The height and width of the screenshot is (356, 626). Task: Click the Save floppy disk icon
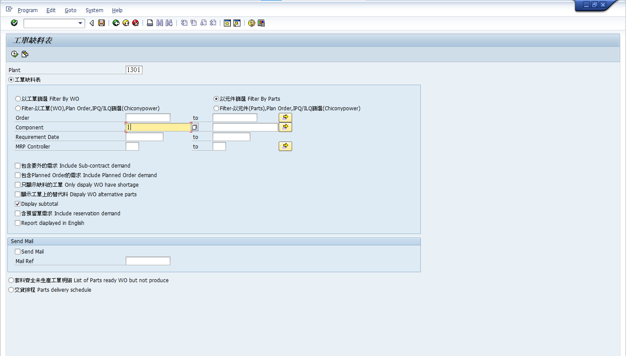(101, 23)
